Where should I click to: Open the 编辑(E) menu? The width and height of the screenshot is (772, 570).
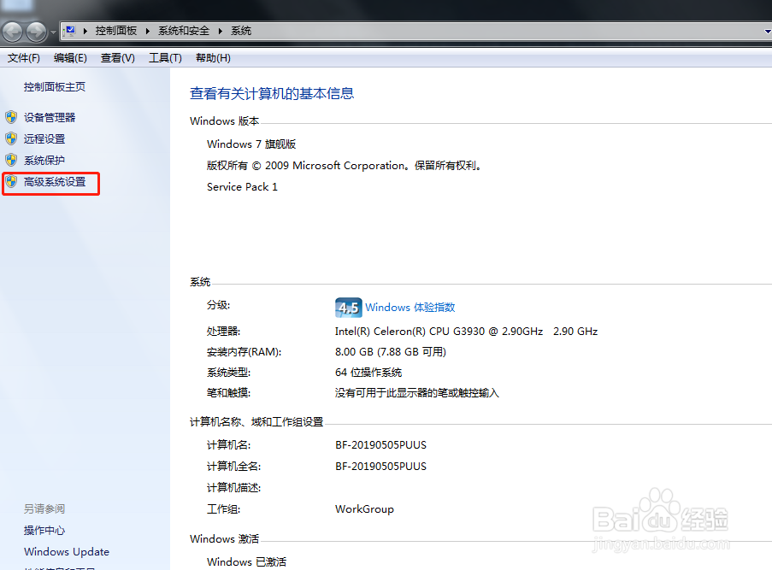click(70, 58)
